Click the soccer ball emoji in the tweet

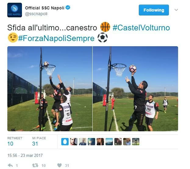pos(102,37)
